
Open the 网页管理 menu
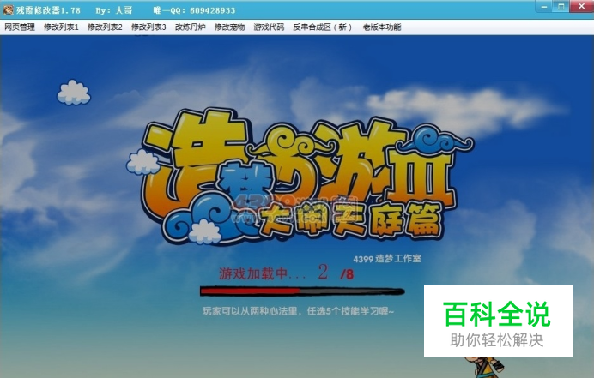click(x=20, y=27)
